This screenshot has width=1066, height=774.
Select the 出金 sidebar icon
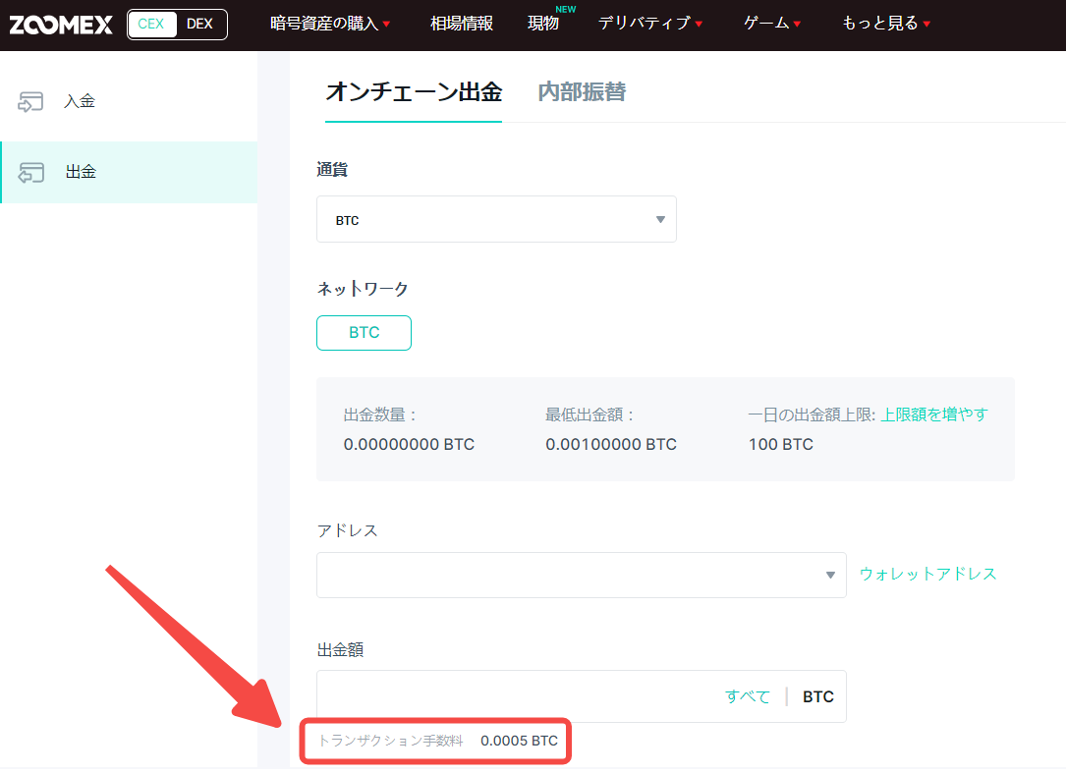[30, 171]
